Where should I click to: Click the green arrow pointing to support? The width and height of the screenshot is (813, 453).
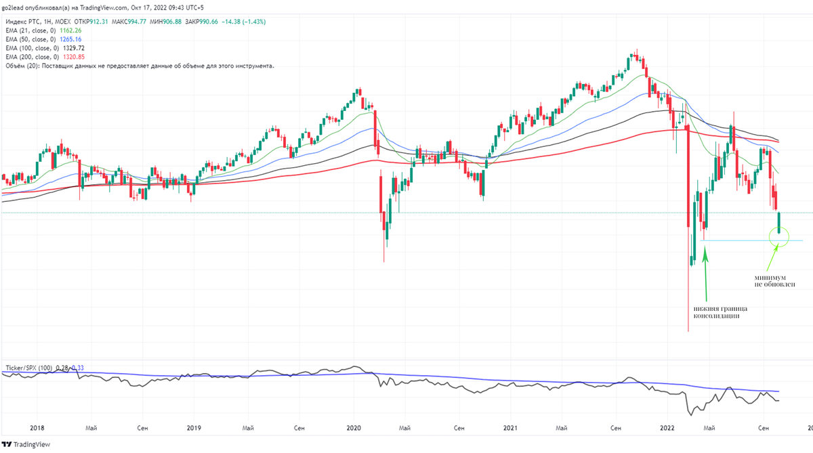tap(705, 271)
